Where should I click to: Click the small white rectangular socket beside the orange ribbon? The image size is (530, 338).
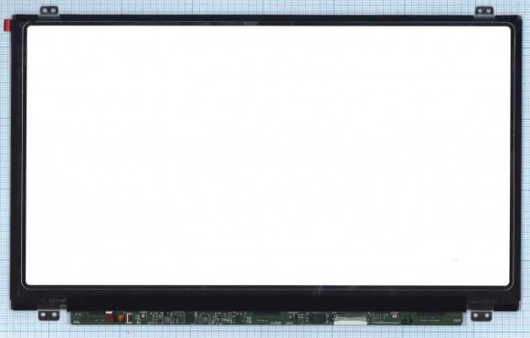coord(129,318)
